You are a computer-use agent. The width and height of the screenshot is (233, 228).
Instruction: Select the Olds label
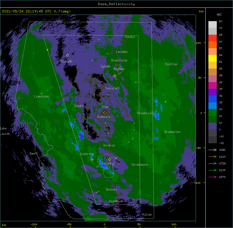coord(105,107)
